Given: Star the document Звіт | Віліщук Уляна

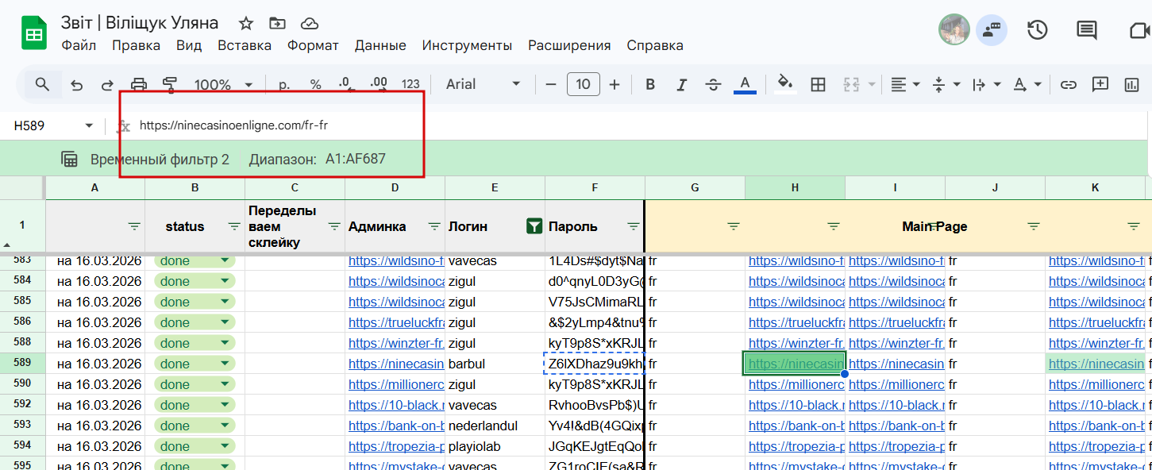Looking at the screenshot, I should [246, 23].
